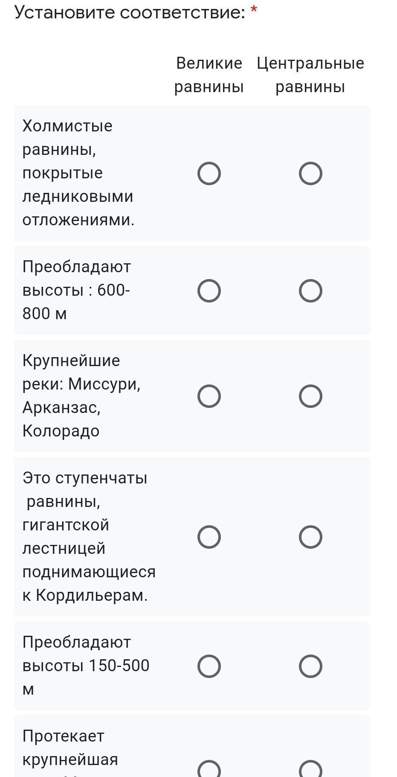
Task: Click the Это ступенчаты равнины row label
Action: click(x=89, y=536)
